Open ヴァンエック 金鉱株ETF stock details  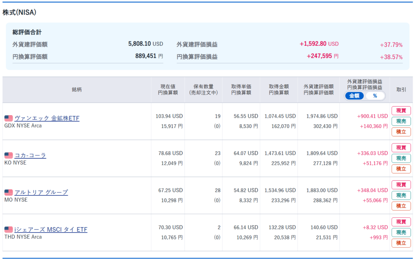point(47,119)
